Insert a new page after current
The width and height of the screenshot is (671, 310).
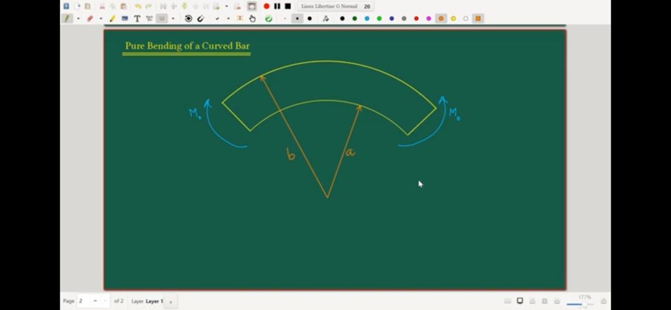click(x=217, y=6)
